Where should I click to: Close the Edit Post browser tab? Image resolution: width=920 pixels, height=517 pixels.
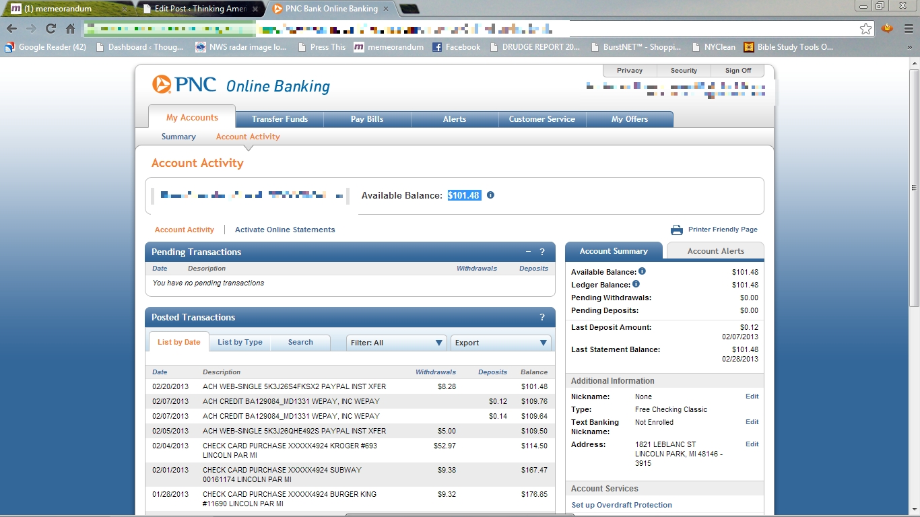(x=255, y=9)
